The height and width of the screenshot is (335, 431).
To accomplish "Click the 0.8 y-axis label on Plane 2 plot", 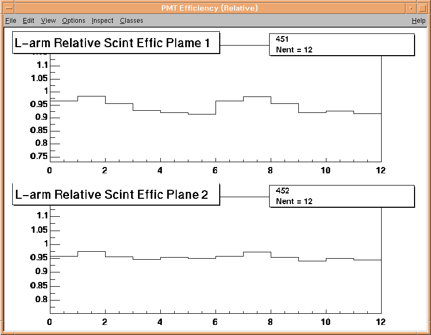I will pos(41,299).
